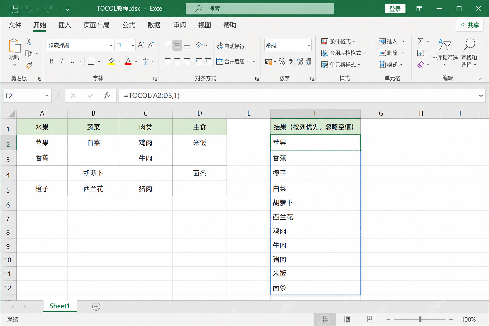Open the 公式 ribbon tab
489x326 pixels.
[129, 25]
